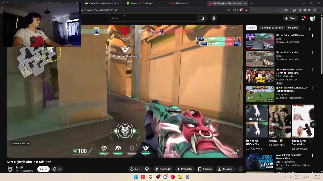
Task: Click the Unirse join button
Action: click(x=43, y=169)
